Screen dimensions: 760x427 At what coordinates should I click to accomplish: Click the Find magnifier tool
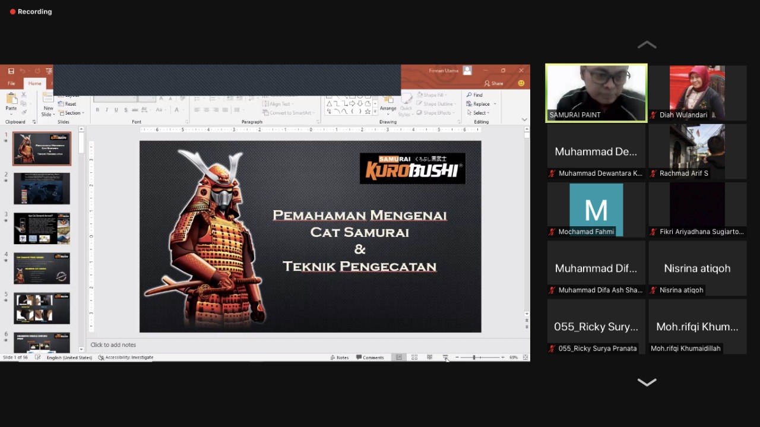(474, 95)
